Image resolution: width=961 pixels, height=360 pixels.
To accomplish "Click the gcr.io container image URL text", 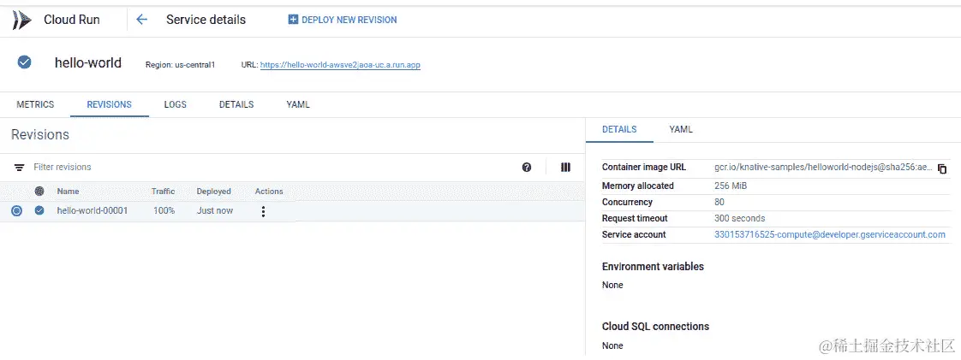I will pyautogui.click(x=824, y=167).
